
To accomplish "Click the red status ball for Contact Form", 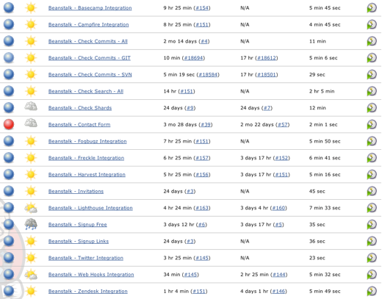I will coord(9,124).
